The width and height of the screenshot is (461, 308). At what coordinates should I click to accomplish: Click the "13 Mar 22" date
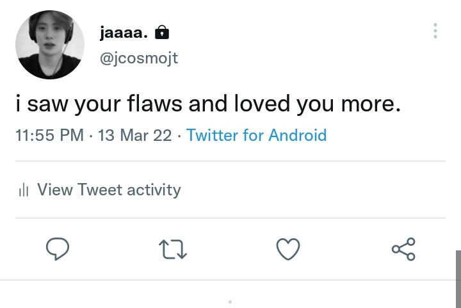[134, 136]
